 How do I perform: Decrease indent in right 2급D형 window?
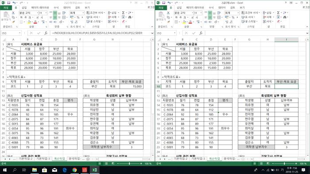click(x=206, y=22)
